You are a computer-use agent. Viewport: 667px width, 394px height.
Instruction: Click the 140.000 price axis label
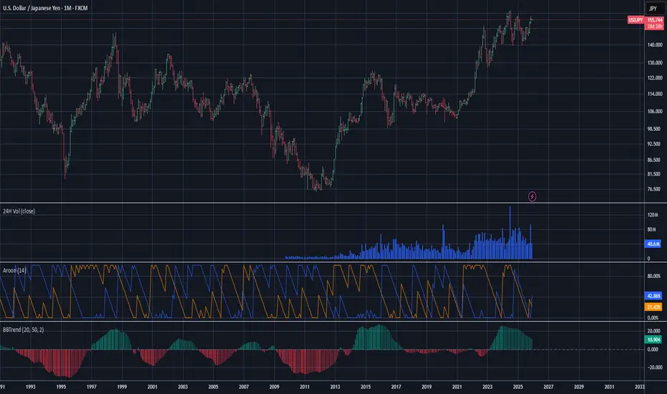(x=655, y=44)
